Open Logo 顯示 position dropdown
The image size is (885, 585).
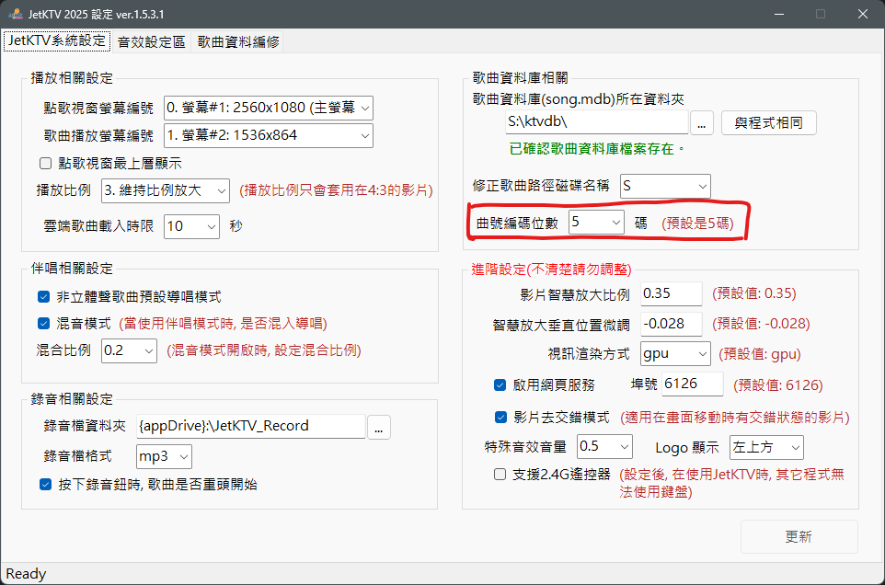tap(766, 447)
